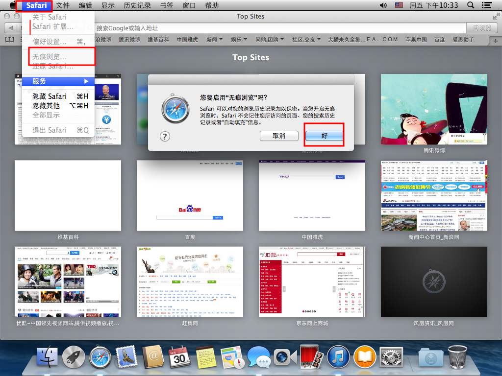Enter full screen via the arrows icon
The image size is (502, 376).
pos(497,16)
